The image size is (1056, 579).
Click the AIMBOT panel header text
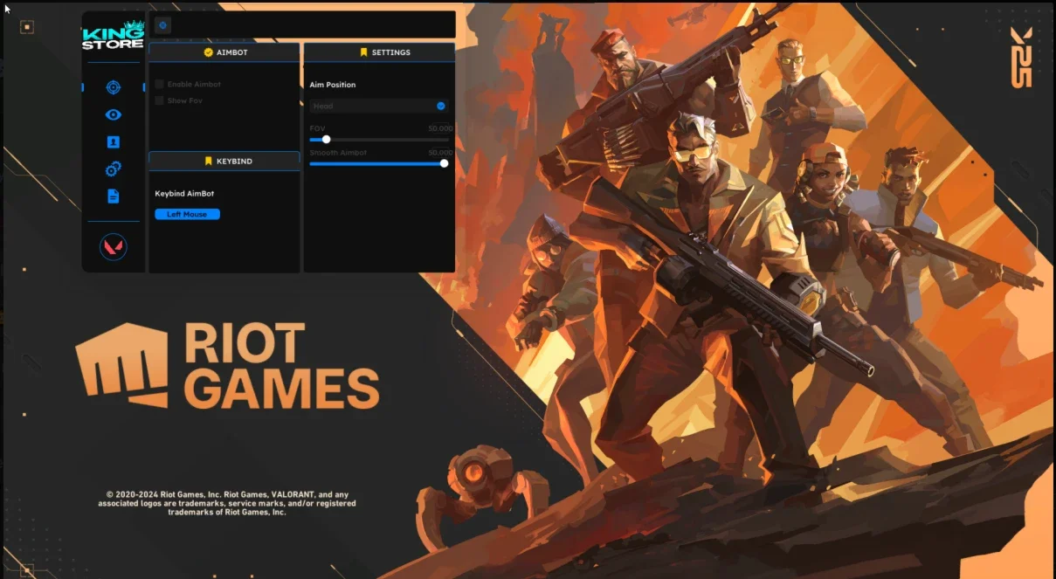(232, 52)
